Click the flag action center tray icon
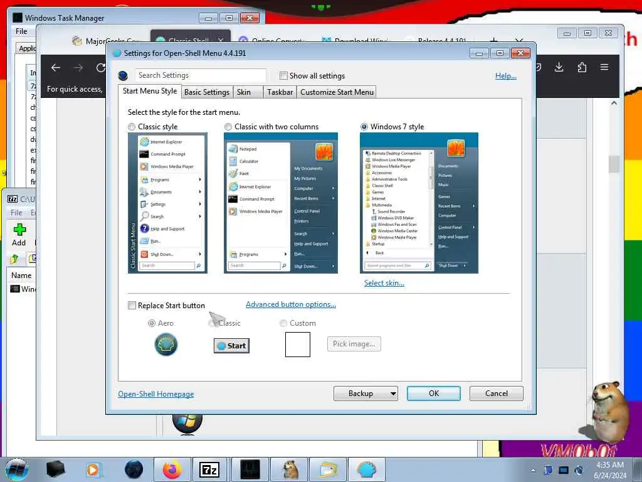 548,470
